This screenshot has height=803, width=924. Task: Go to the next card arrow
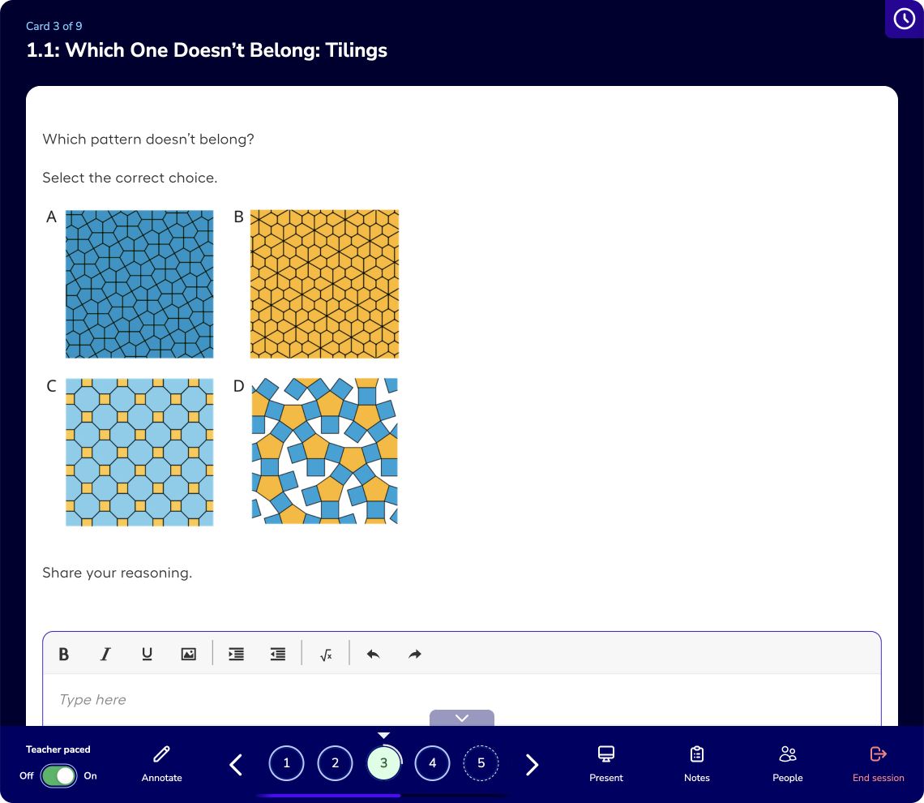coord(532,765)
